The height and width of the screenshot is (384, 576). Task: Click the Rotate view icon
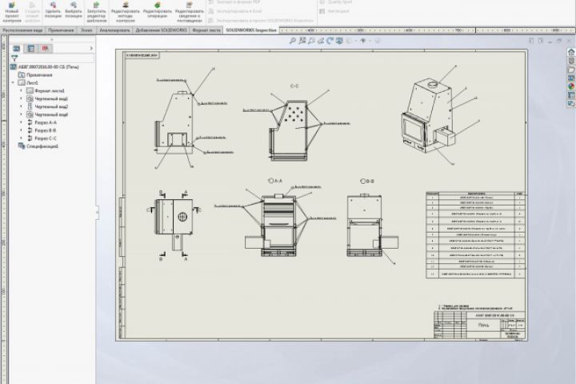point(330,41)
